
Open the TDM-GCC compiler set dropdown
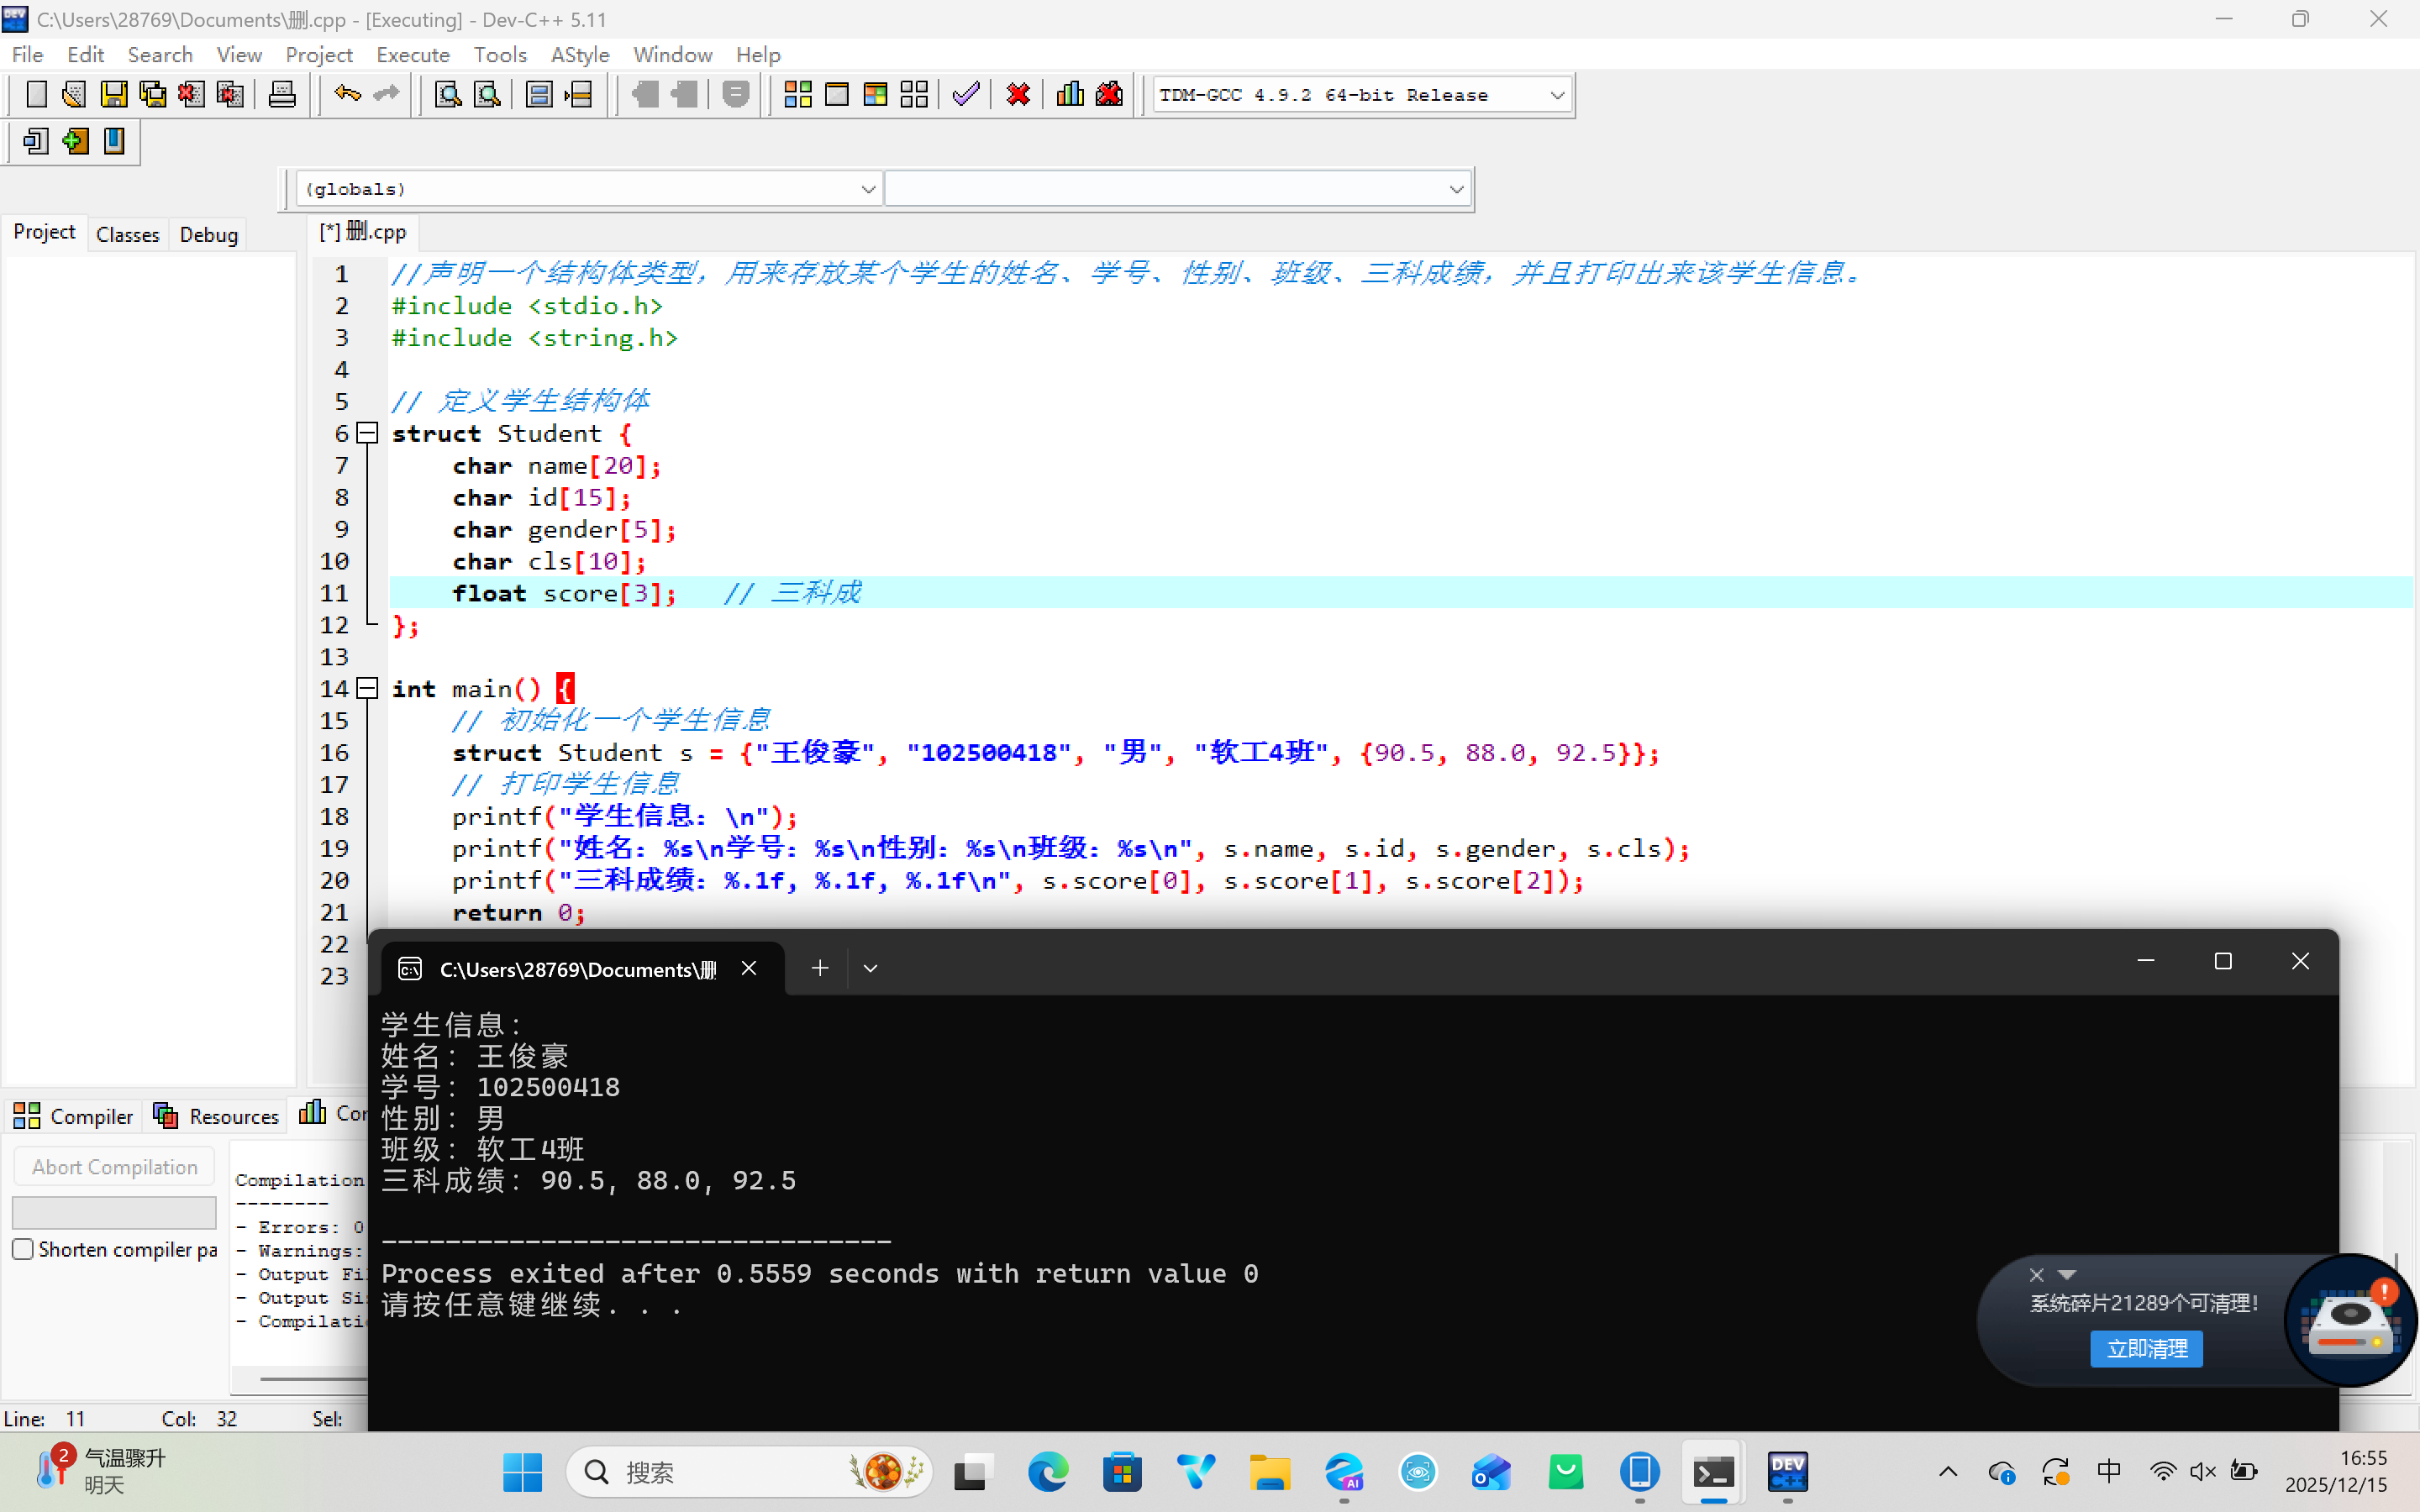(x=1556, y=95)
